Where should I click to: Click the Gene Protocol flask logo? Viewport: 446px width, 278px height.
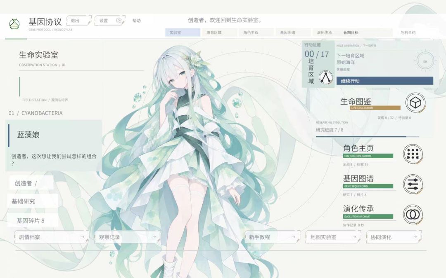14,24
